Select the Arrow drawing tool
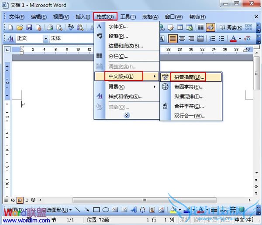262x225 pixels. coord(87,210)
